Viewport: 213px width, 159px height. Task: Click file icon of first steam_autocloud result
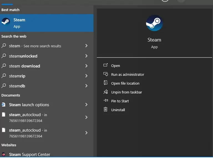point(4,114)
